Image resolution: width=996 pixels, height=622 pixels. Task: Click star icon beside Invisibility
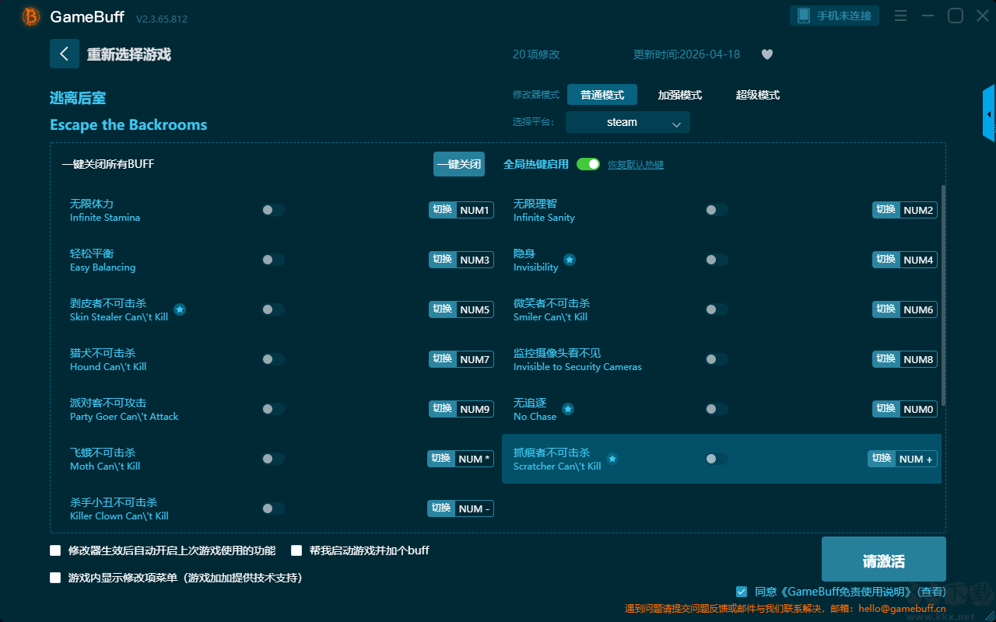[570, 260]
